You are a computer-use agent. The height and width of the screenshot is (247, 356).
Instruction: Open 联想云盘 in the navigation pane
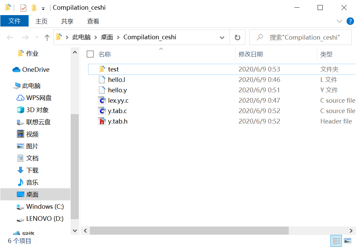(x=34, y=122)
